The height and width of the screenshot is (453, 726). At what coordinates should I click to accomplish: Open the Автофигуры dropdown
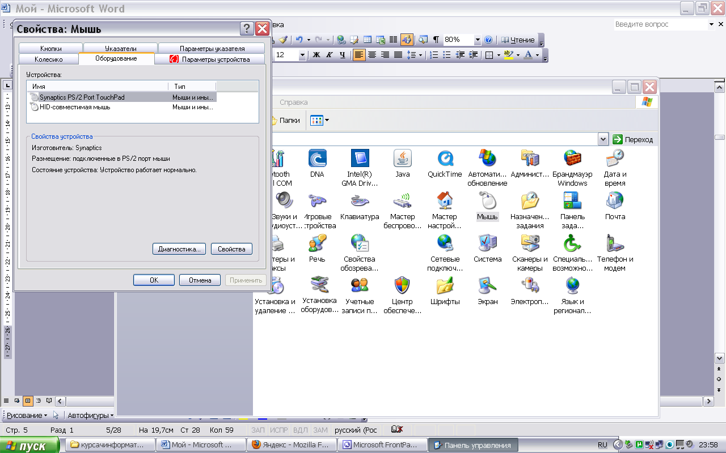coord(90,415)
